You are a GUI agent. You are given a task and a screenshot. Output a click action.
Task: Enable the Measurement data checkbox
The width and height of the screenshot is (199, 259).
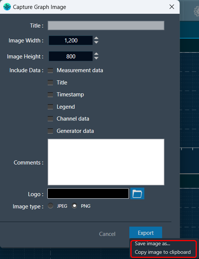pos(50,70)
